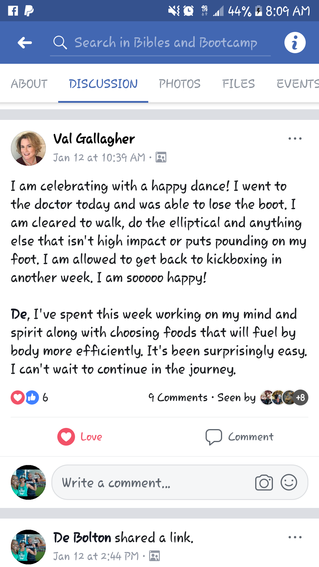Open the Files tab
This screenshot has width=319, height=567.
(x=238, y=84)
